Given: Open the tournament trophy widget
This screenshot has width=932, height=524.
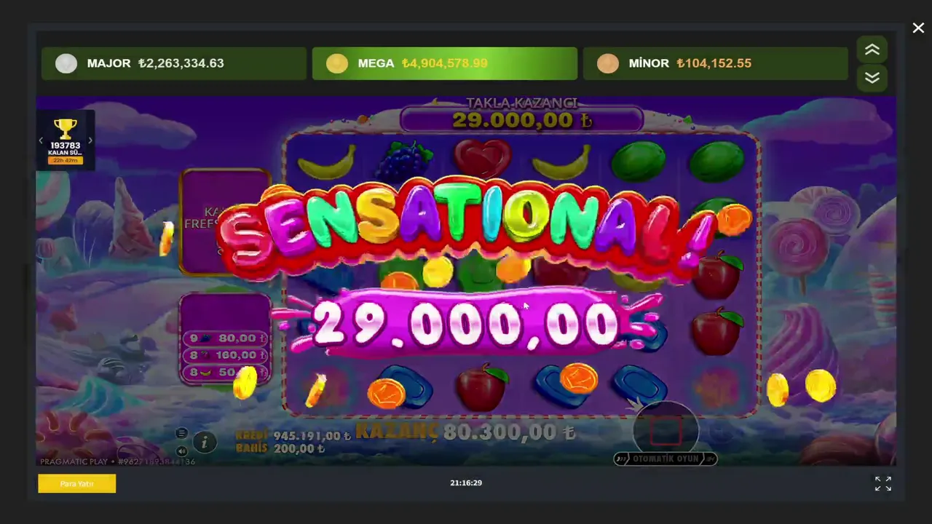Looking at the screenshot, I should (66, 140).
